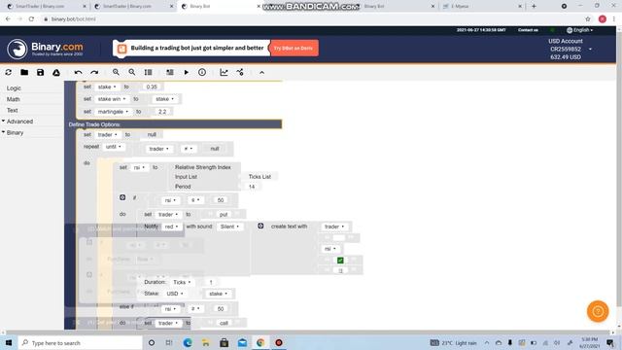Click the Period value 14 field
The width and height of the screenshot is (622, 350).
pos(252,187)
